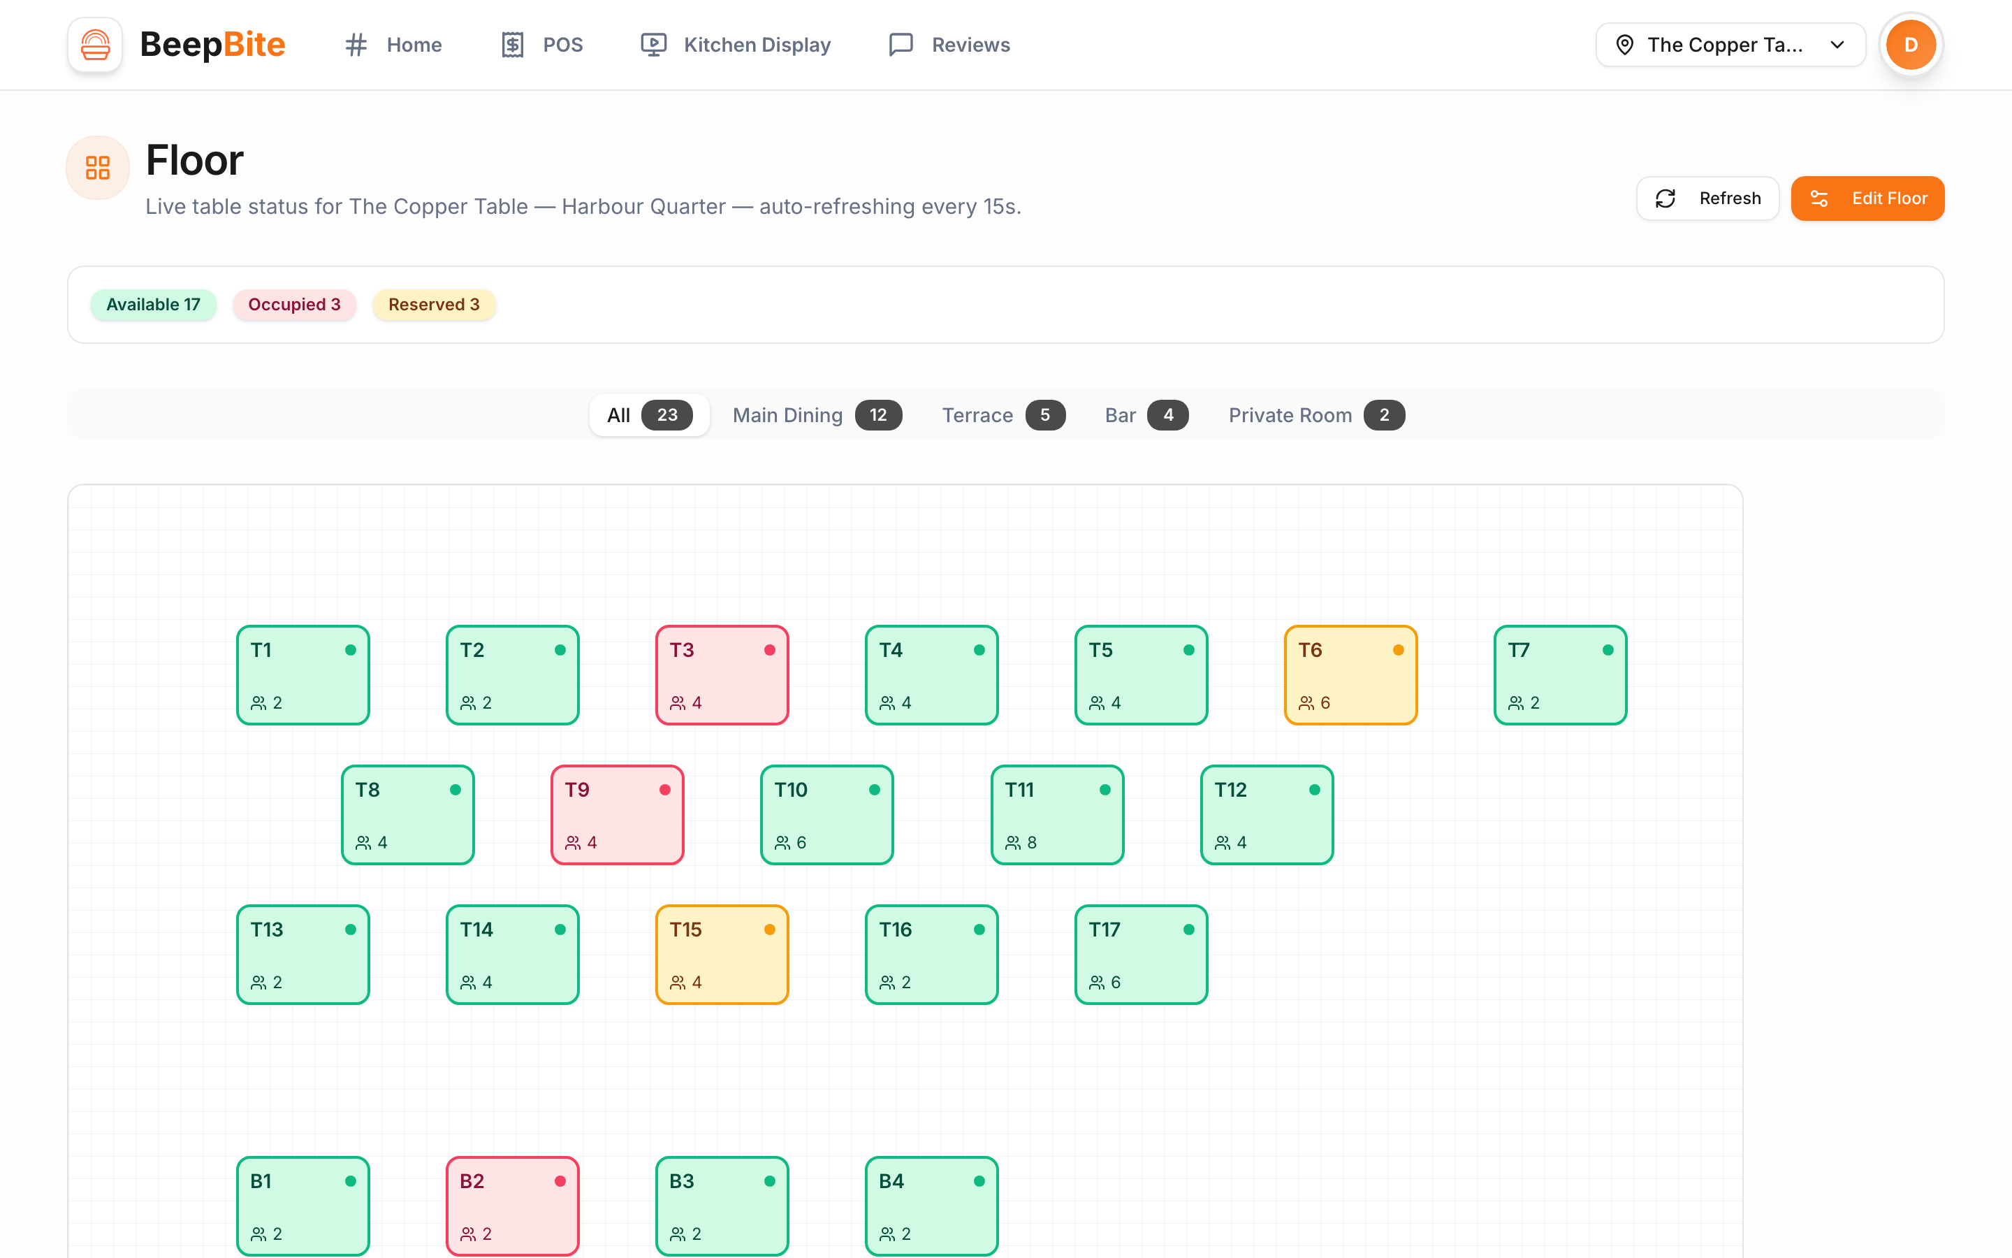This screenshot has width=2012, height=1258.
Task: Click the POS receipt icon
Action: coord(512,45)
